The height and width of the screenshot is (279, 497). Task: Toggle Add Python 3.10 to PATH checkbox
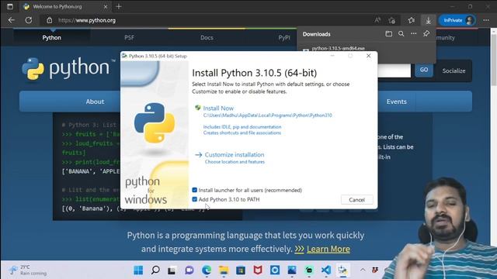click(x=195, y=199)
